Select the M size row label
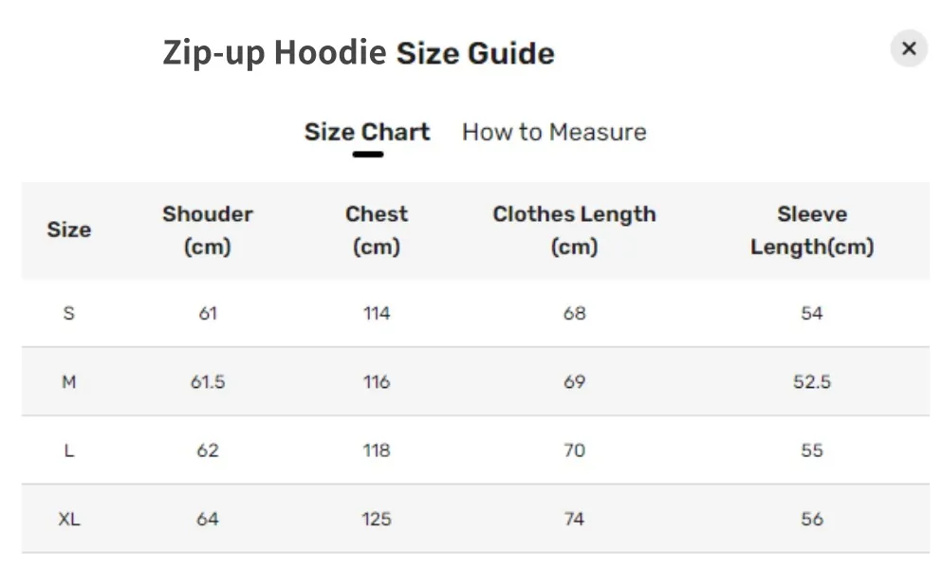The height and width of the screenshot is (569, 942). click(x=69, y=381)
